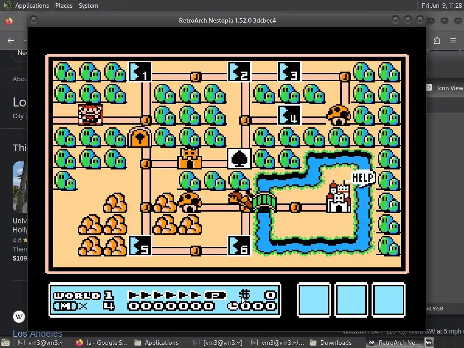The image size is (464, 348).
Task: Click the green bridge over the river
Action: pos(264,202)
